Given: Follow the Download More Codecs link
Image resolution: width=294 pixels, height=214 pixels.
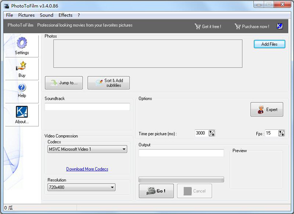Looking at the screenshot, I should coord(87,169).
